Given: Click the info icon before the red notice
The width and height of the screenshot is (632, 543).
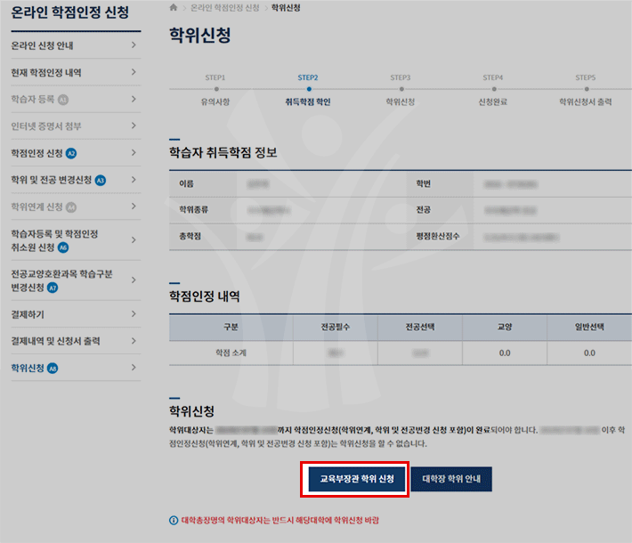Looking at the screenshot, I should (x=173, y=520).
